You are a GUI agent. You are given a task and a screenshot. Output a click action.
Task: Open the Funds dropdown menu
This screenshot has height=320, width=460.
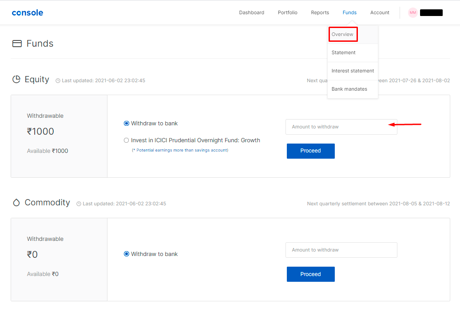point(349,12)
